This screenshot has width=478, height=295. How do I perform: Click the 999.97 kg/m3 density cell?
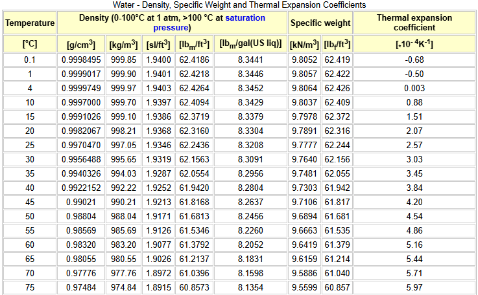click(123, 88)
